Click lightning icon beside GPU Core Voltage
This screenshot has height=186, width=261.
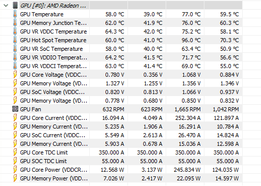[15, 75]
